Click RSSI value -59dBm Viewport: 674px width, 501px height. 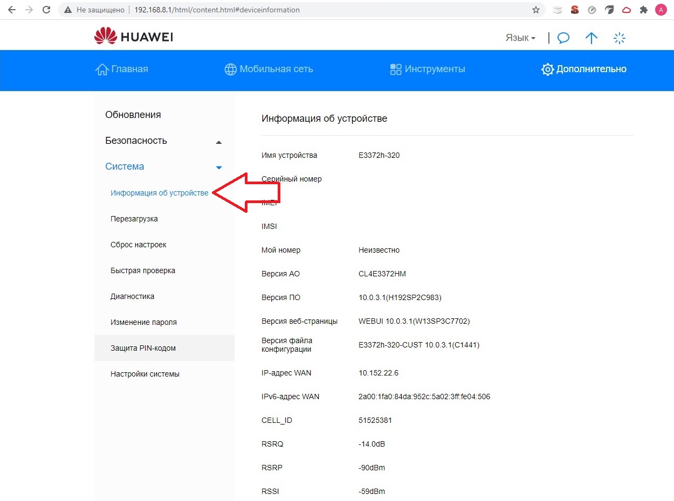pos(372,491)
